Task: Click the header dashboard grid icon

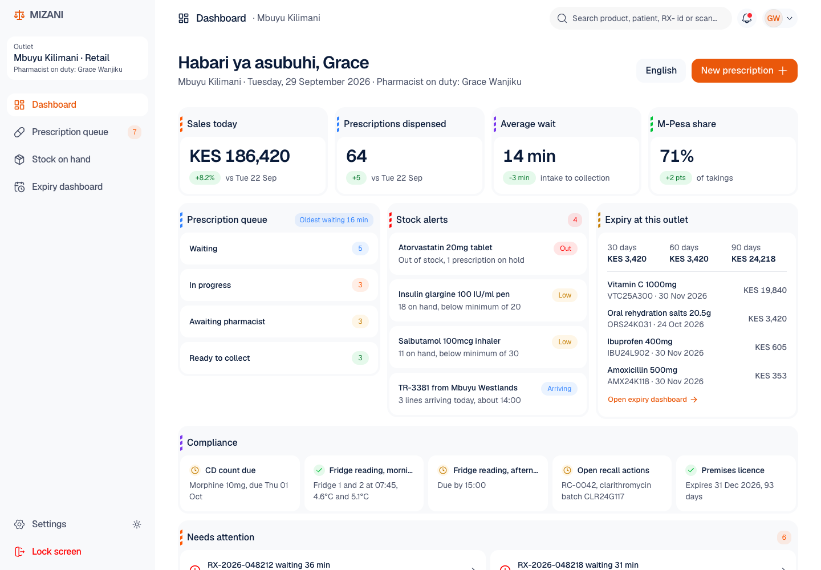Action: click(184, 18)
